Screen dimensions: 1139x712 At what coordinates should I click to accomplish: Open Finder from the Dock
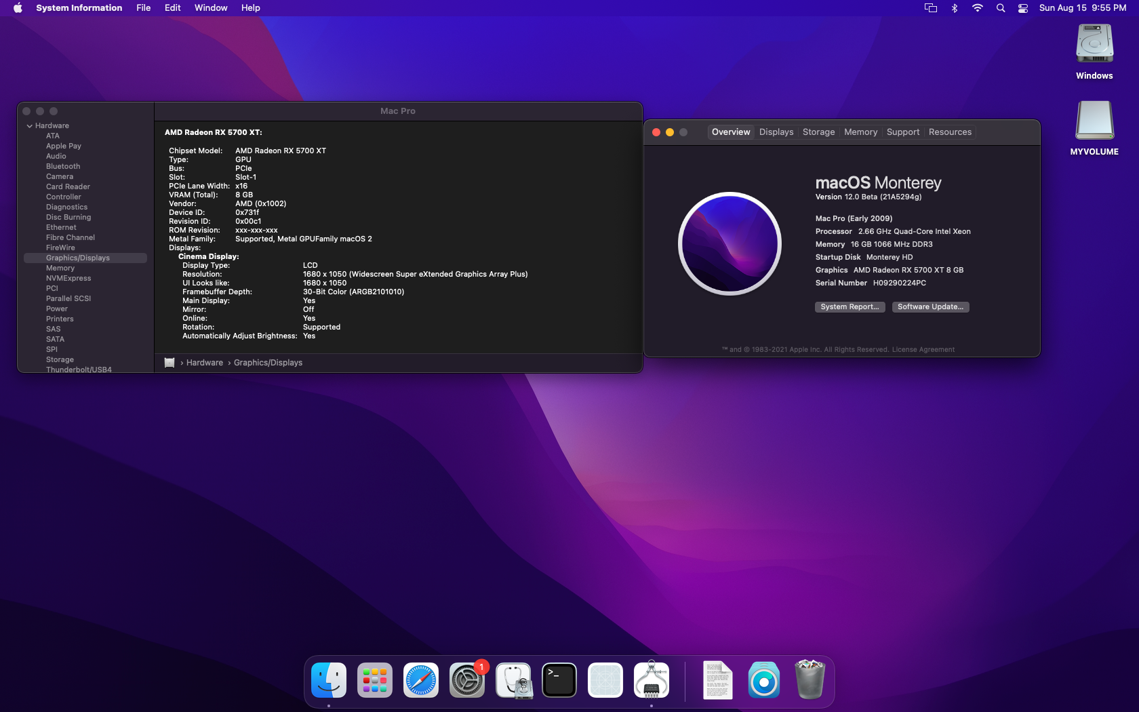tap(329, 680)
